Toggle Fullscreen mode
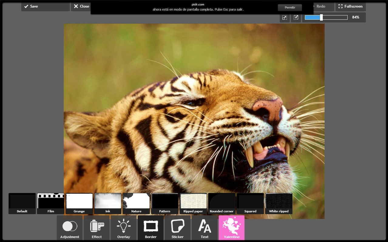This screenshot has height=242, width=388. click(350, 6)
